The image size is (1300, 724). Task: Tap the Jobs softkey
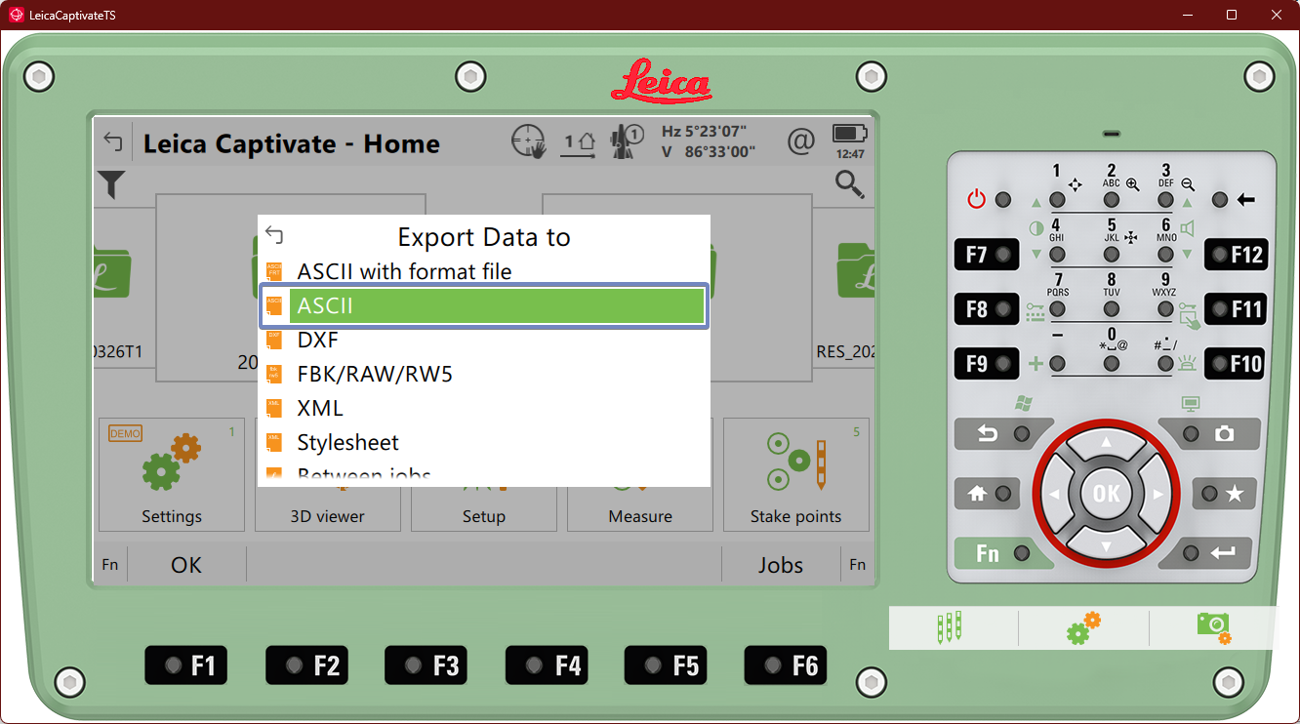point(781,565)
